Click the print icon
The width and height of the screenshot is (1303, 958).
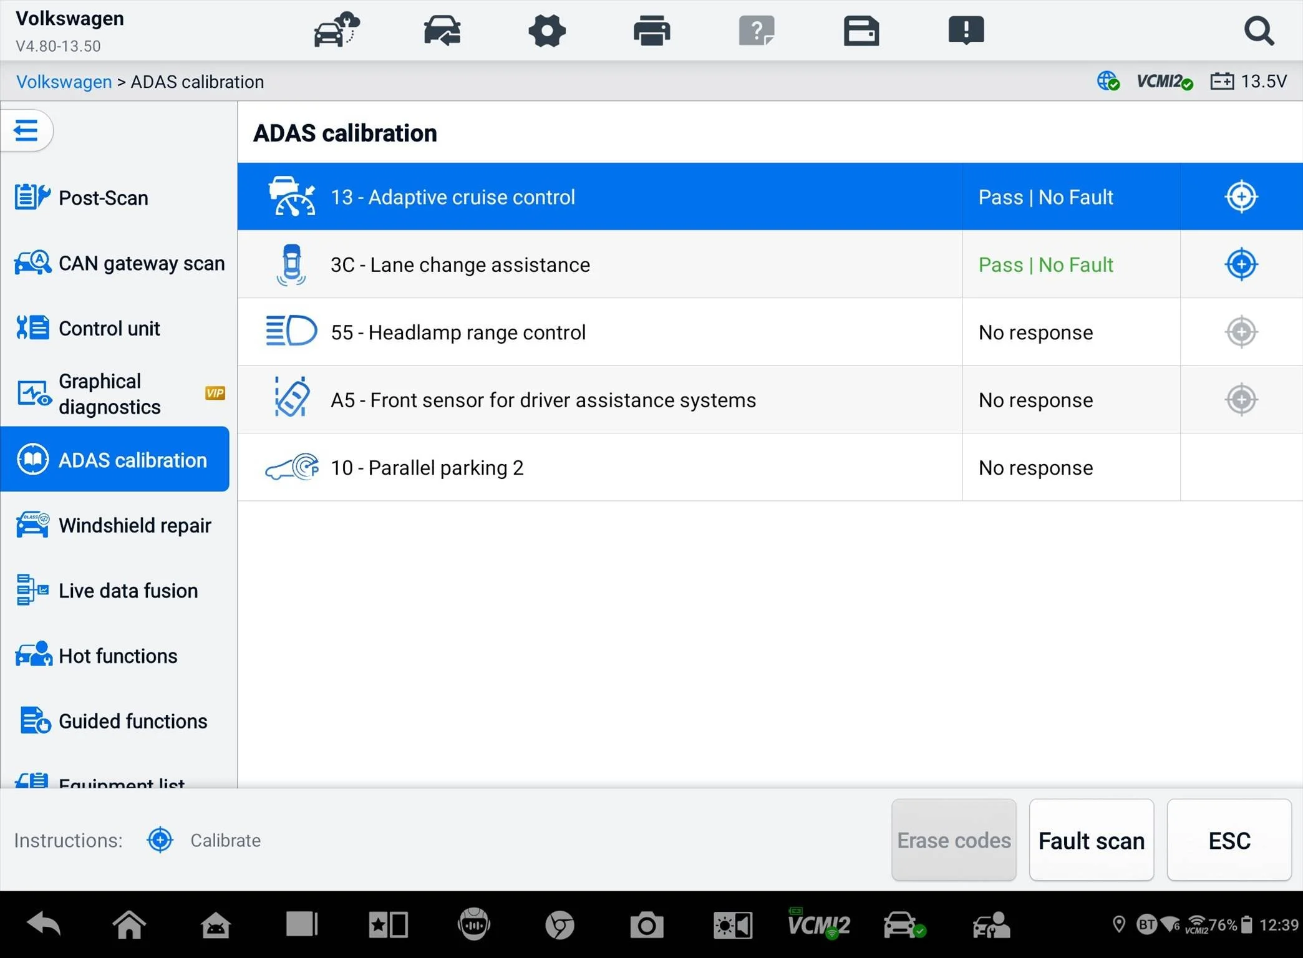652,31
